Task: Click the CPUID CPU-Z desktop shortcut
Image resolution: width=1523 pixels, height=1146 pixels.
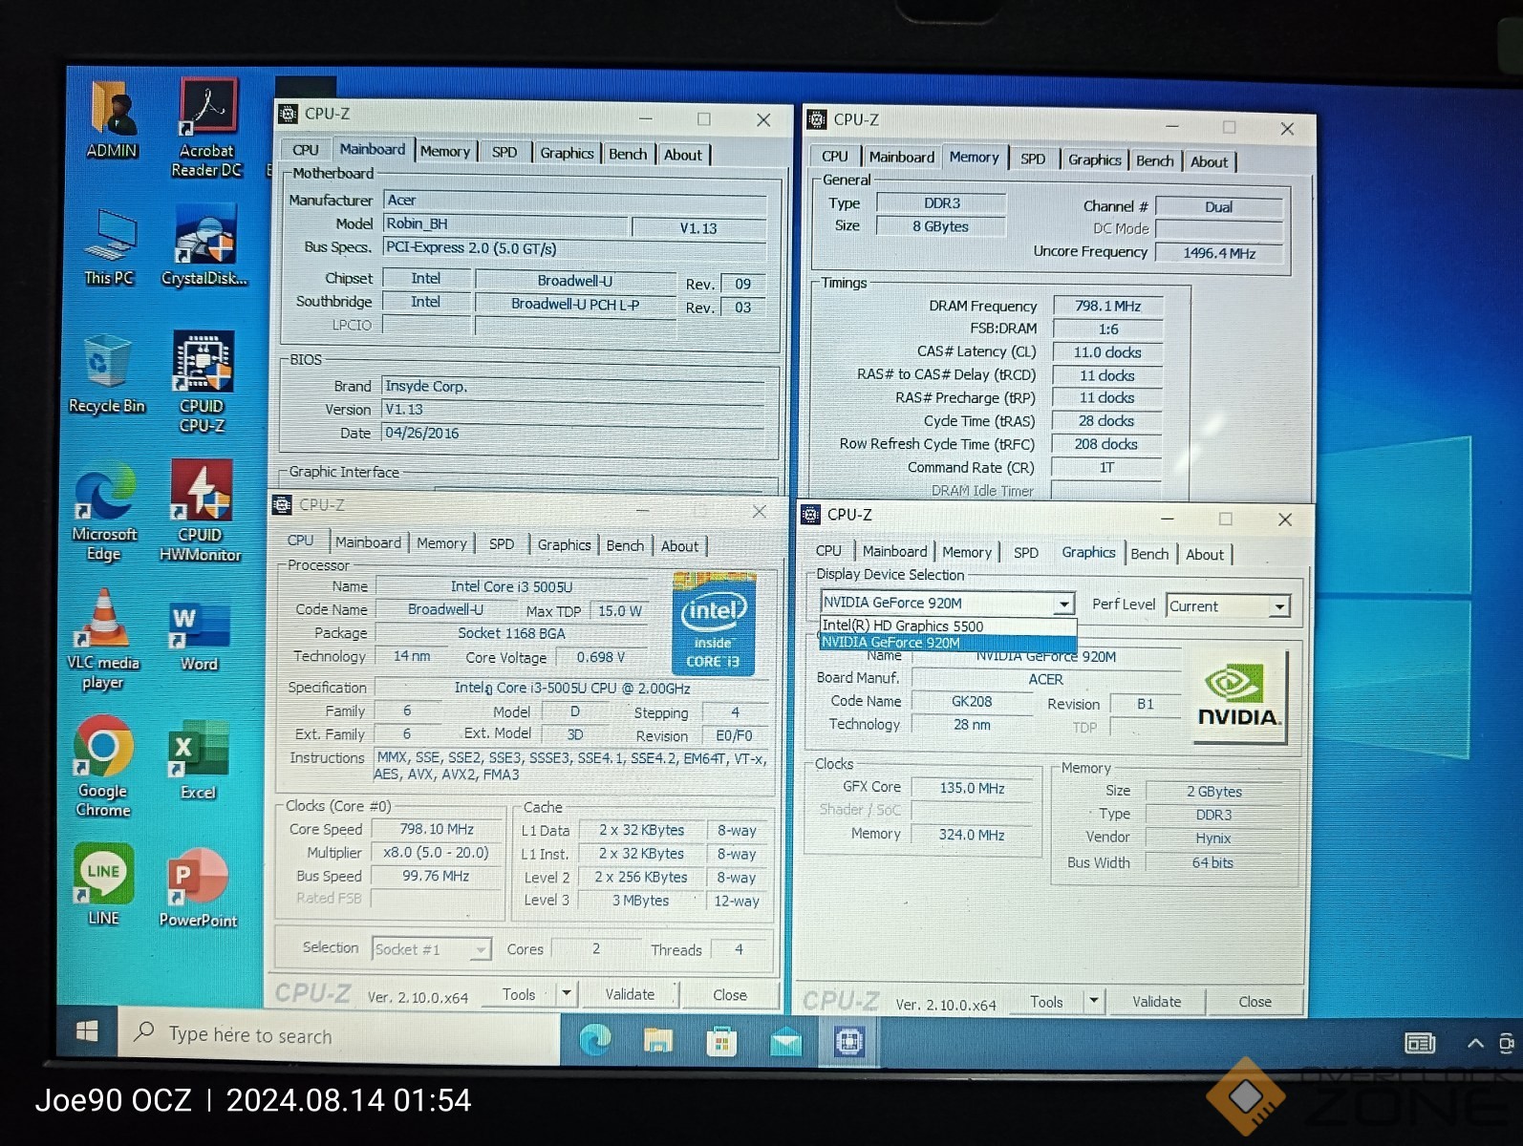Action: [202, 382]
